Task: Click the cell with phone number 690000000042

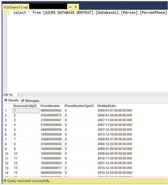Action: pos(51,110)
